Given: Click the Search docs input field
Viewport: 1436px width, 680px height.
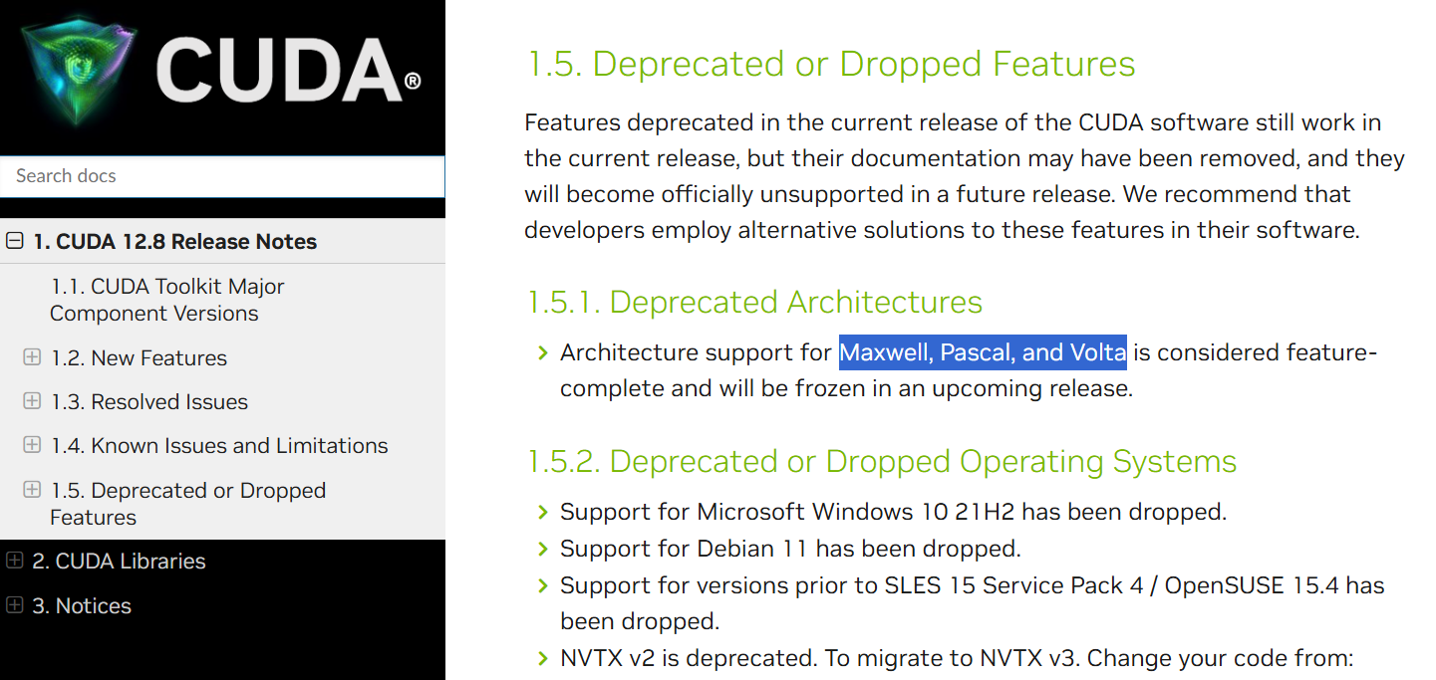Looking at the screenshot, I should point(221,176).
